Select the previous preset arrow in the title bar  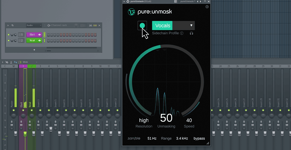[x=198, y=1]
